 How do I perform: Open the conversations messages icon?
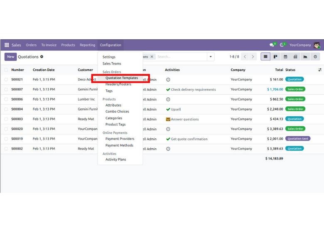point(272,45)
